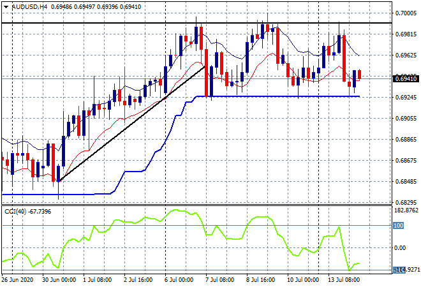Select the black diagonal trendline
The image size is (421, 287).
click(x=131, y=124)
